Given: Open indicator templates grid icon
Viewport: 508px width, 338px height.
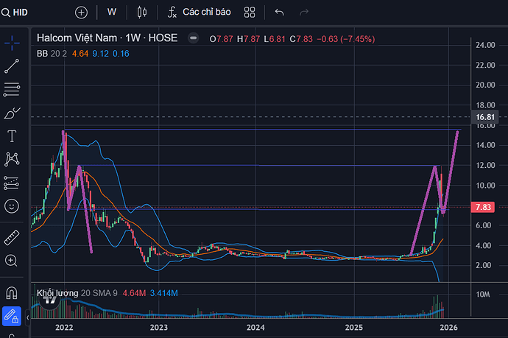Looking at the screenshot, I should pyautogui.click(x=250, y=13).
